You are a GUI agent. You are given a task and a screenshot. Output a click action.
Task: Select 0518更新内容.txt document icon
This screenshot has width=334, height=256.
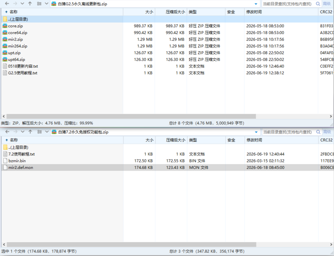(x=5, y=66)
